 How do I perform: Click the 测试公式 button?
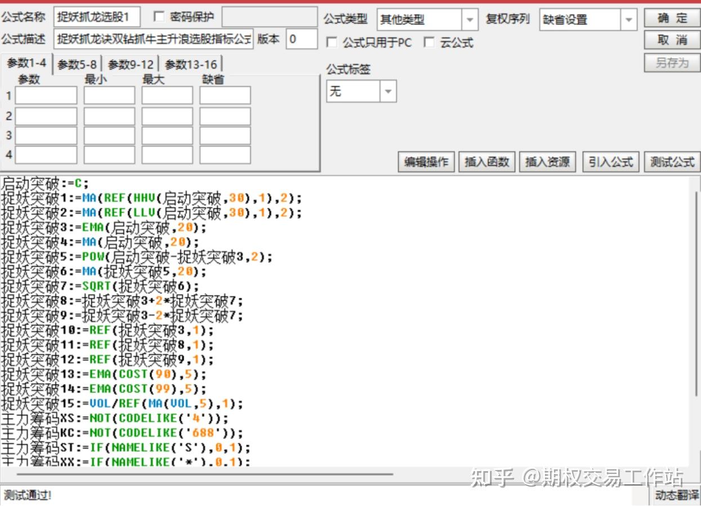(x=672, y=162)
